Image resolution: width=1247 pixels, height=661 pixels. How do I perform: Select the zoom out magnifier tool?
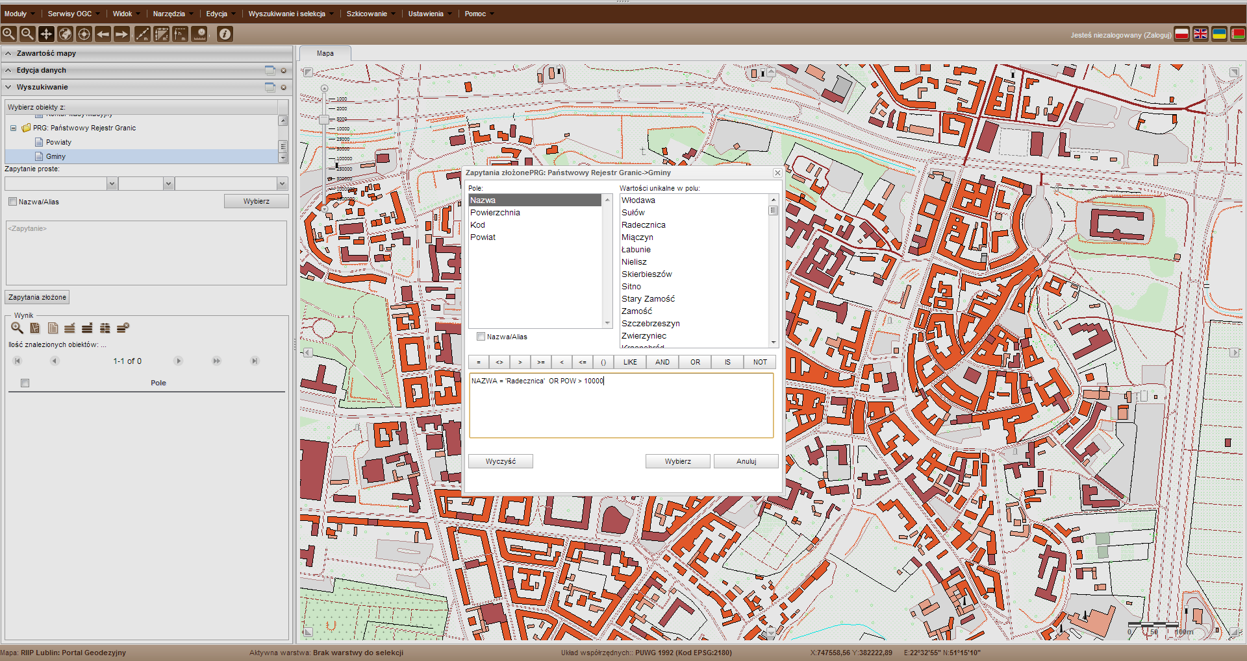click(x=27, y=34)
